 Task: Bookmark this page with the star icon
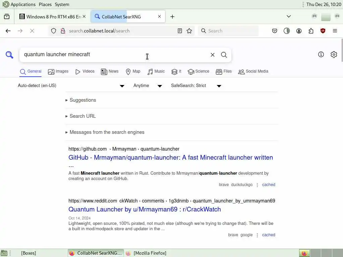(189, 31)
